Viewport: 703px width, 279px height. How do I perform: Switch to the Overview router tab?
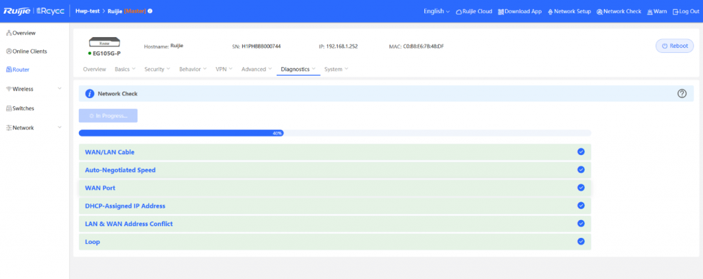point(94,69)
